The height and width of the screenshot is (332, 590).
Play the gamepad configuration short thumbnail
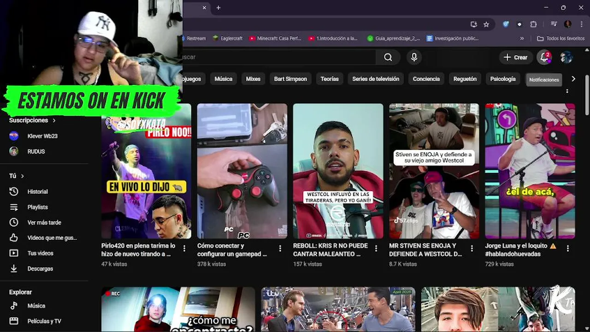[x=242, y=171]
